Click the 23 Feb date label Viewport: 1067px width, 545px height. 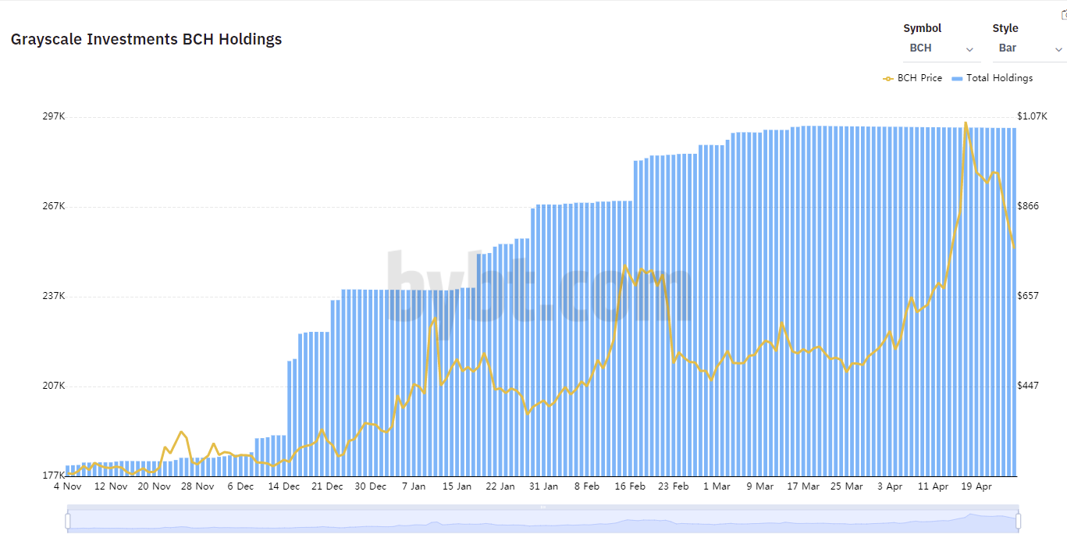pos(674,486)
